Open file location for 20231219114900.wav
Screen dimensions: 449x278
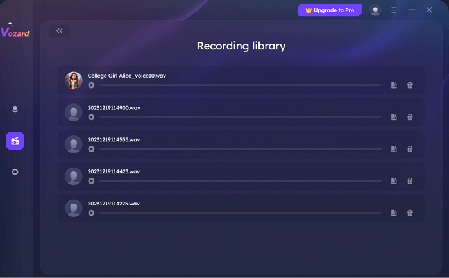pyautogui.click(x=394, y=117)
